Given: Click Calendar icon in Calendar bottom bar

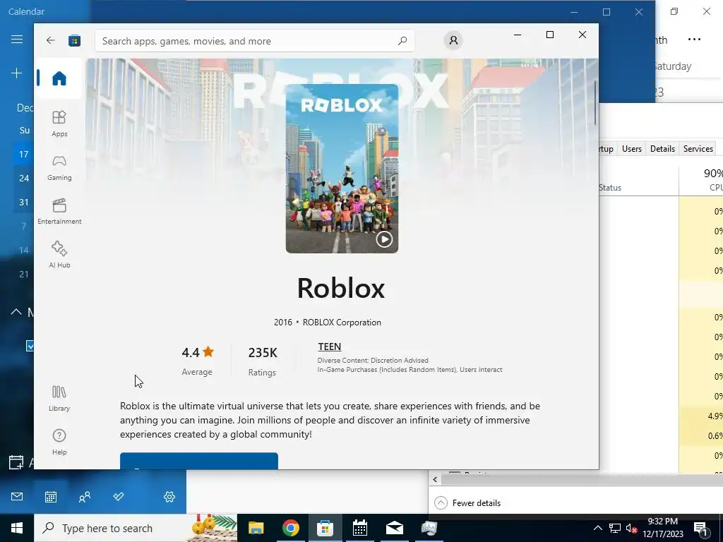Looking at the screenshot, I should [x=51, y=496].
